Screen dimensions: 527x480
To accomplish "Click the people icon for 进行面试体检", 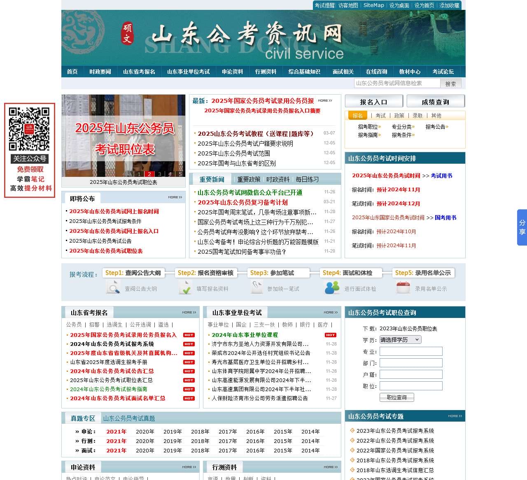I will tap(332, 287).
